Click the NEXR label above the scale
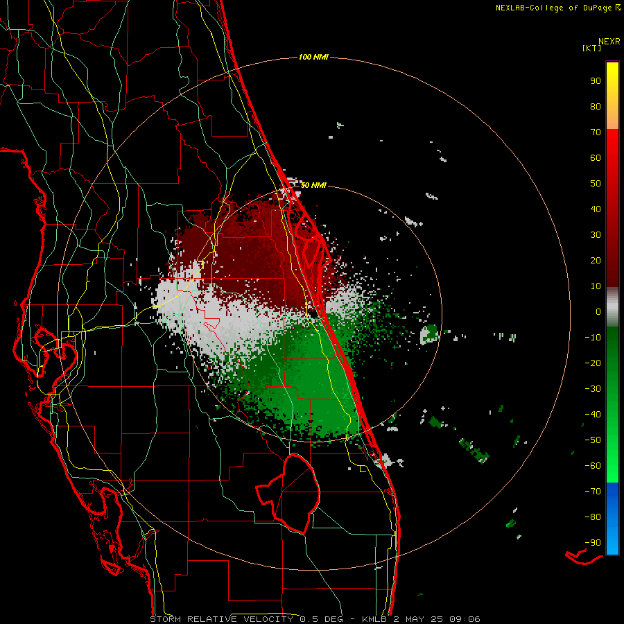The width and height of the screenshot is (624, 624). click(609, 42)
